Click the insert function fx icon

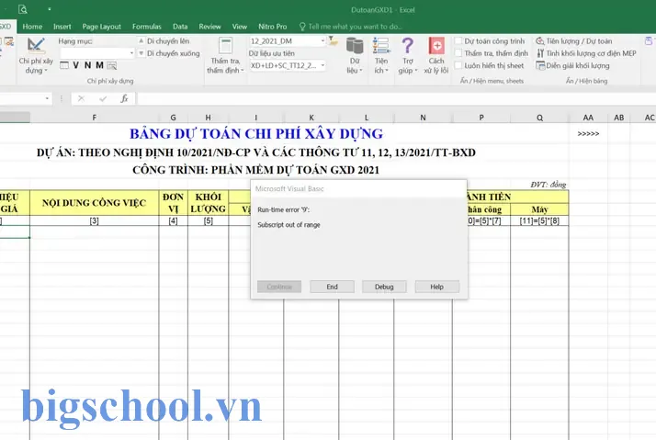[124, 98]
